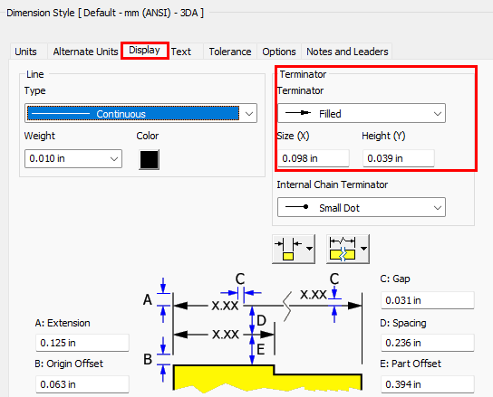The width and height of the screenshot is (493, 397).
Task: Open the Small Dot chain terminator dropdown
Action: tap(362, 207)
